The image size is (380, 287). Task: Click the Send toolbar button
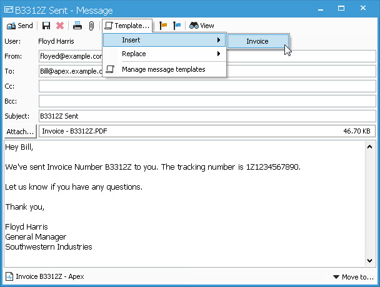(x=20, y=26)
